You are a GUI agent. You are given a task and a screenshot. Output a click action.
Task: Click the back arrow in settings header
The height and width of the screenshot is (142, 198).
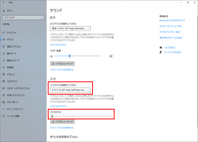(4, 3)
